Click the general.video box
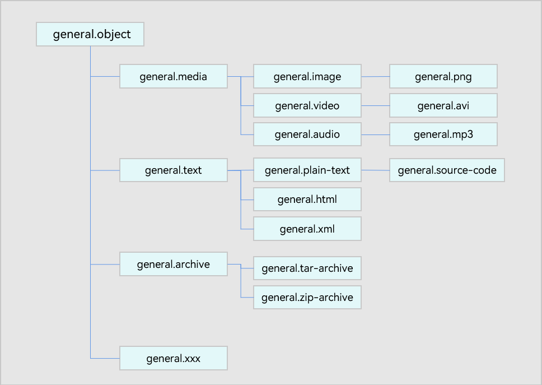 coord(307,105)
